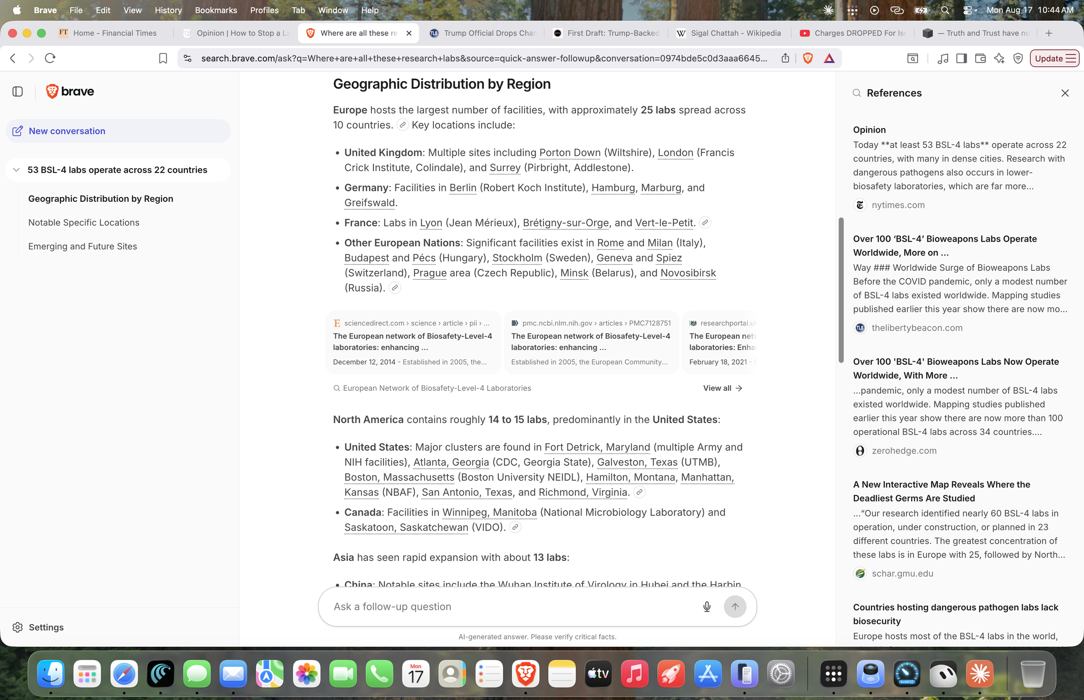The height and width of the screenshot is (700, 1084).
Task: Submit follow-up question arrow button
Action: pyautogui.click(x=735, y=606)
